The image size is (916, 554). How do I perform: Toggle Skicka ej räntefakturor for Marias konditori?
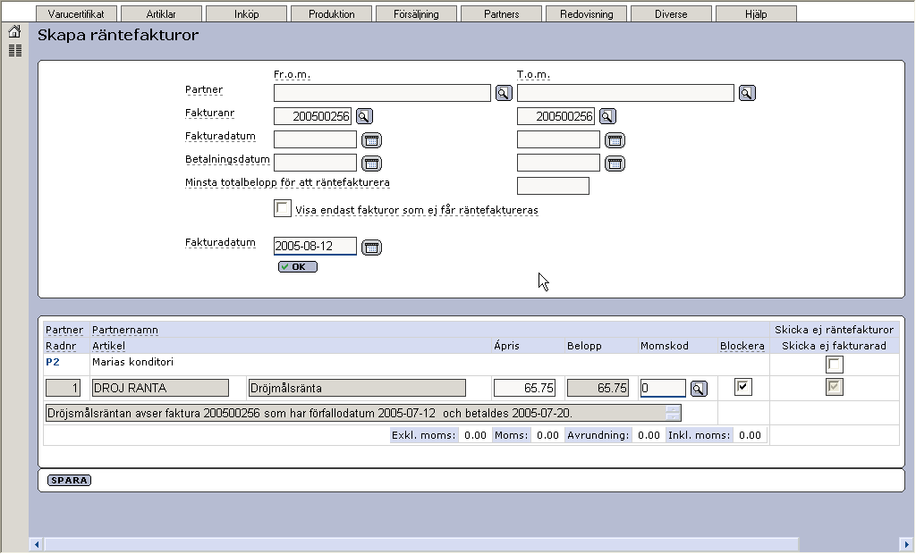(835, 365)
